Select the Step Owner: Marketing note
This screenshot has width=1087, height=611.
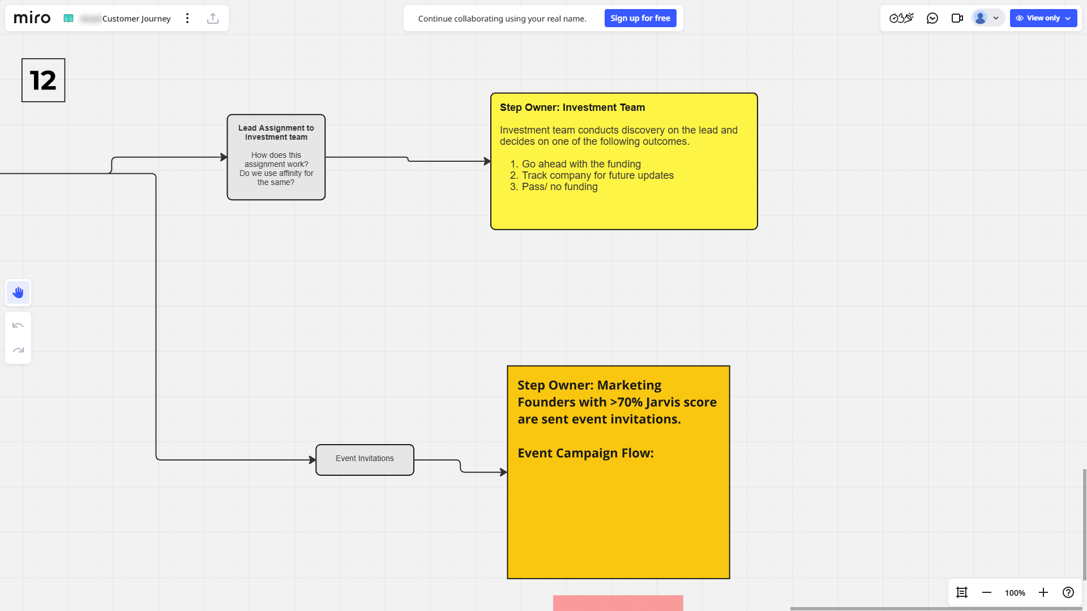tap(618, 472)
